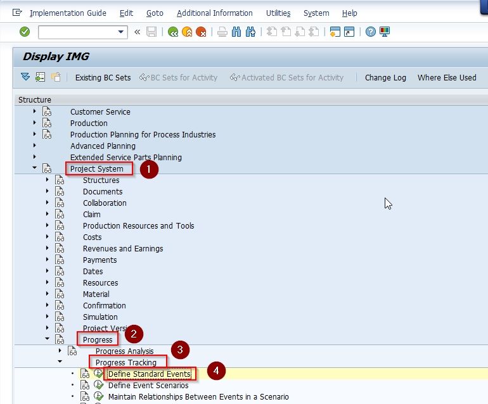This screenshot has height=404, width=488.
Task: Open documentation icon for Project System
Action: point(47,168)
